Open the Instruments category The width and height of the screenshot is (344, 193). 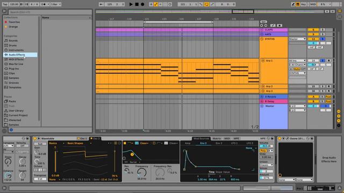pyautogui.click(x=16, y=50)
